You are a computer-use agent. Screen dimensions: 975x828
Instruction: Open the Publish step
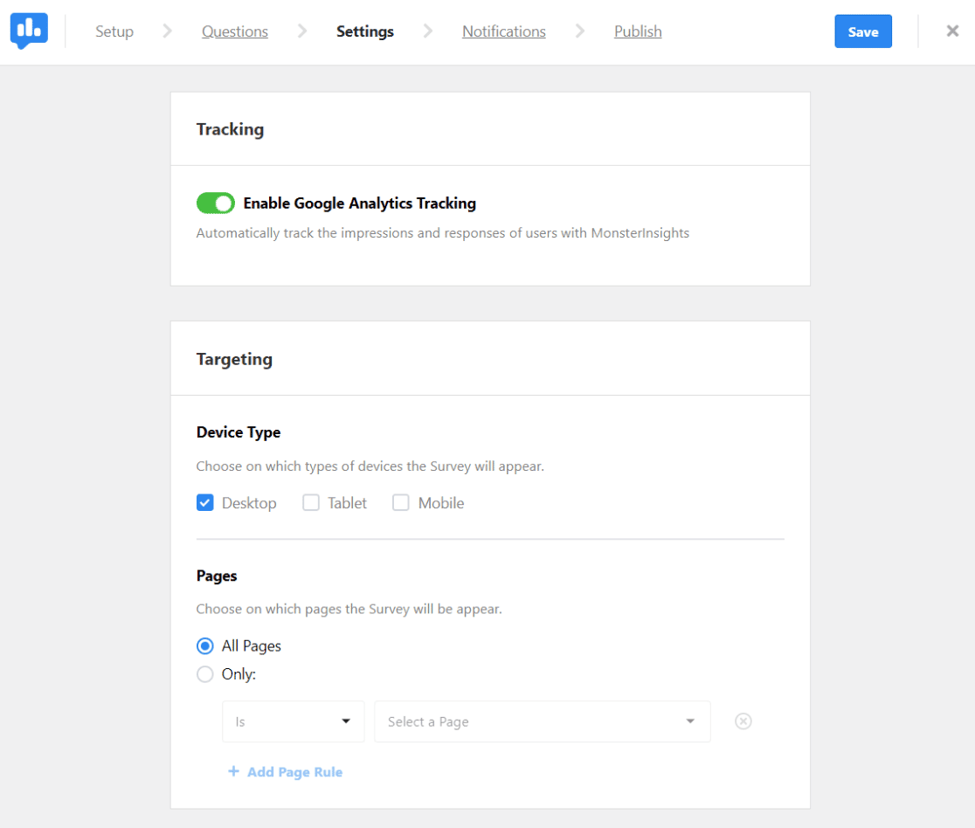pos(637,31)
